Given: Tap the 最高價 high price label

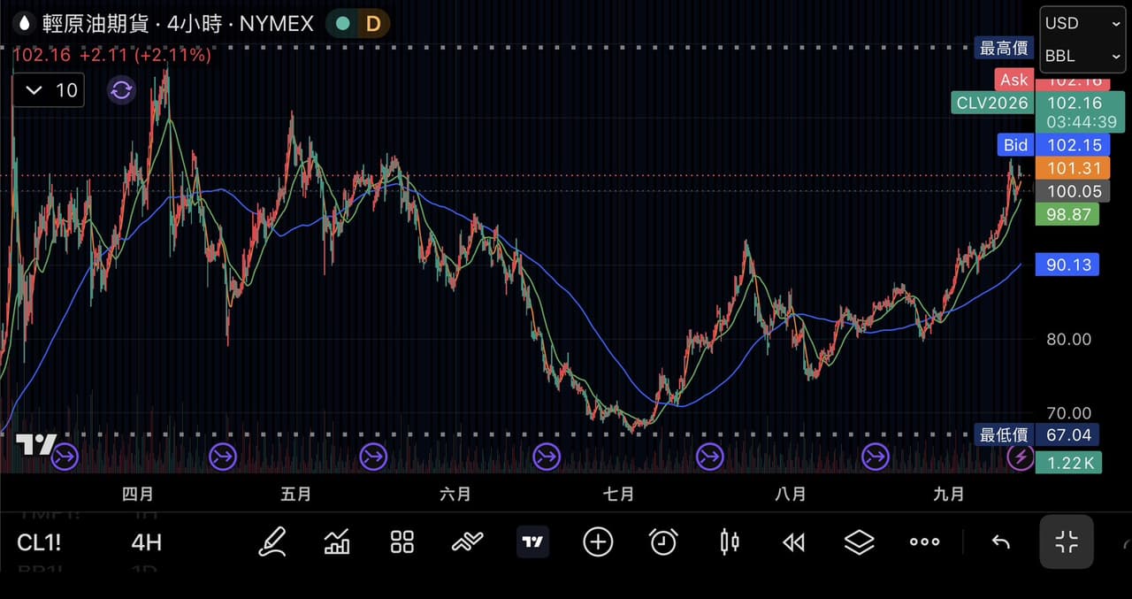Looking at the screenshot, I should 1004,48.
